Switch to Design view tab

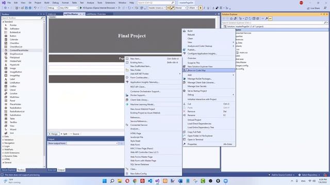coord(53,134)
